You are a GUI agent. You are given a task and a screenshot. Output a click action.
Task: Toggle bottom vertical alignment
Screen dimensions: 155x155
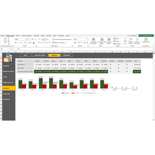point(44,39)
